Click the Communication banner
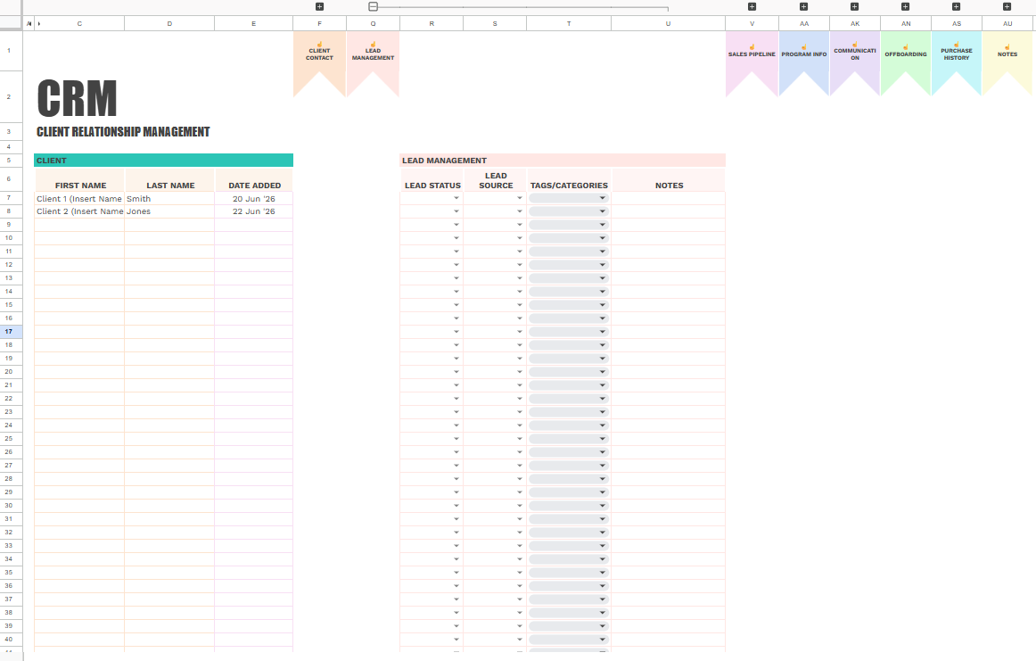This screenshot has width=1036, height=661. tap(855, 56)
